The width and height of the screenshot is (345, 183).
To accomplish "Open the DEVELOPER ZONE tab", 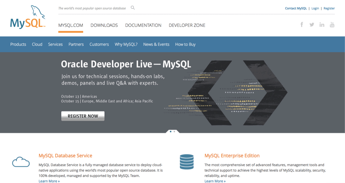I will 187,25.
